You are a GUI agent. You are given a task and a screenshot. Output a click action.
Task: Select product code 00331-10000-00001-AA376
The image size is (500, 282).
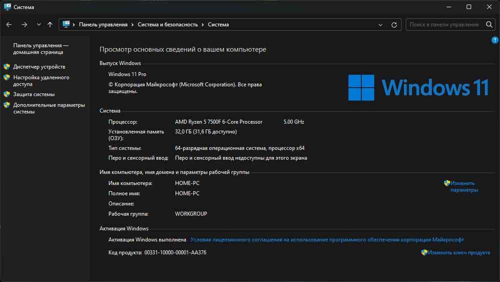[x=175, y=252]
